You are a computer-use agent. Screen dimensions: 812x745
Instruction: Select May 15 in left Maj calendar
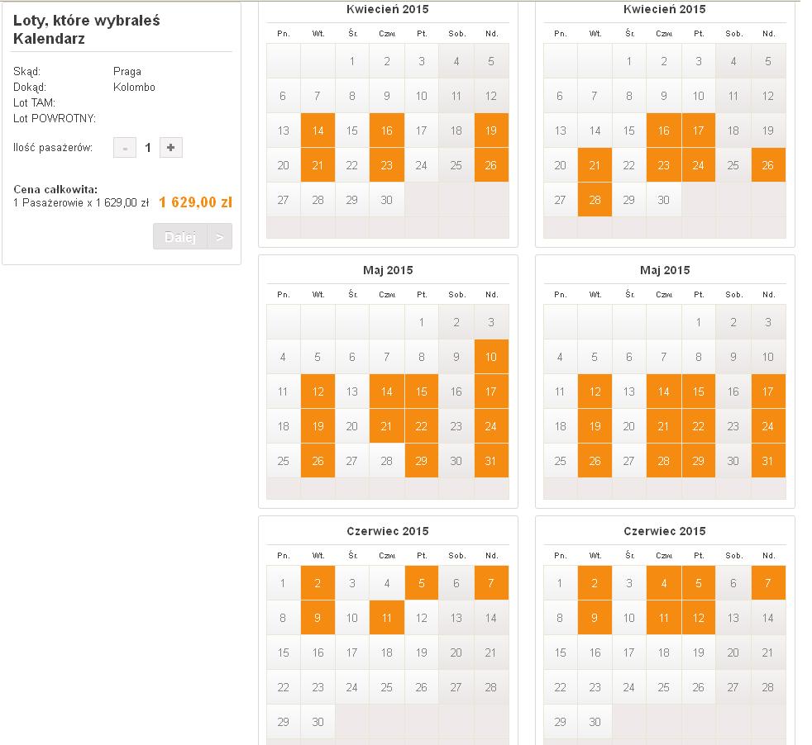pyautogui.click(x=422, y=391)
